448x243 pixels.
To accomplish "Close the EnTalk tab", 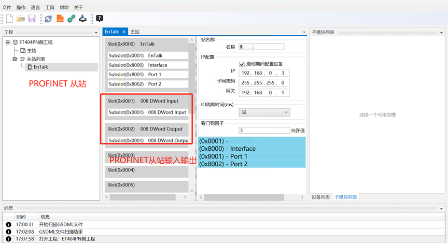I will (124, 32).
